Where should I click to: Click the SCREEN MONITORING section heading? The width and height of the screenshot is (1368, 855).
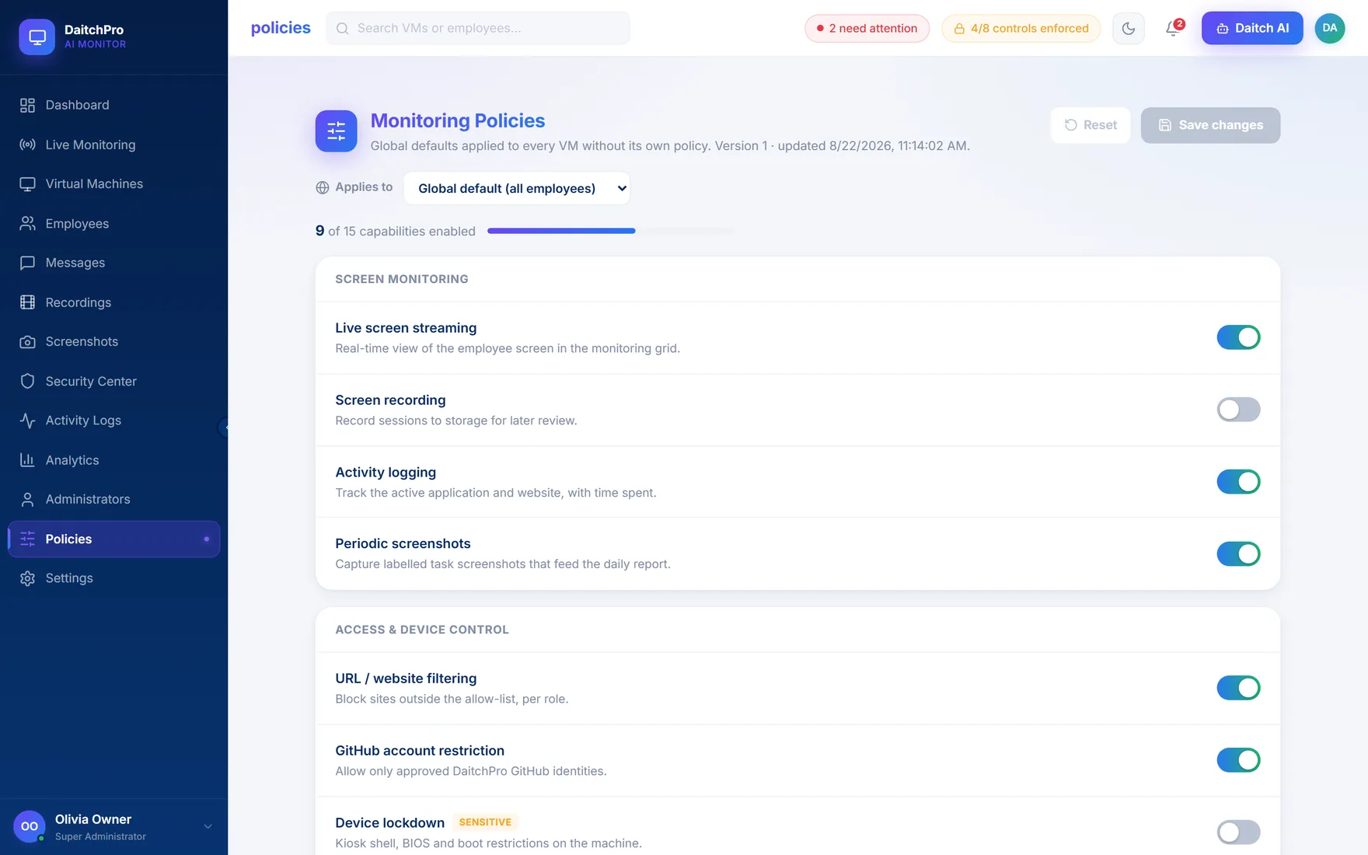click(x=402, y=279)
